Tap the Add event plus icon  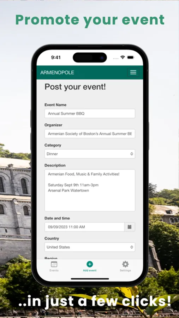coord(90,264)
